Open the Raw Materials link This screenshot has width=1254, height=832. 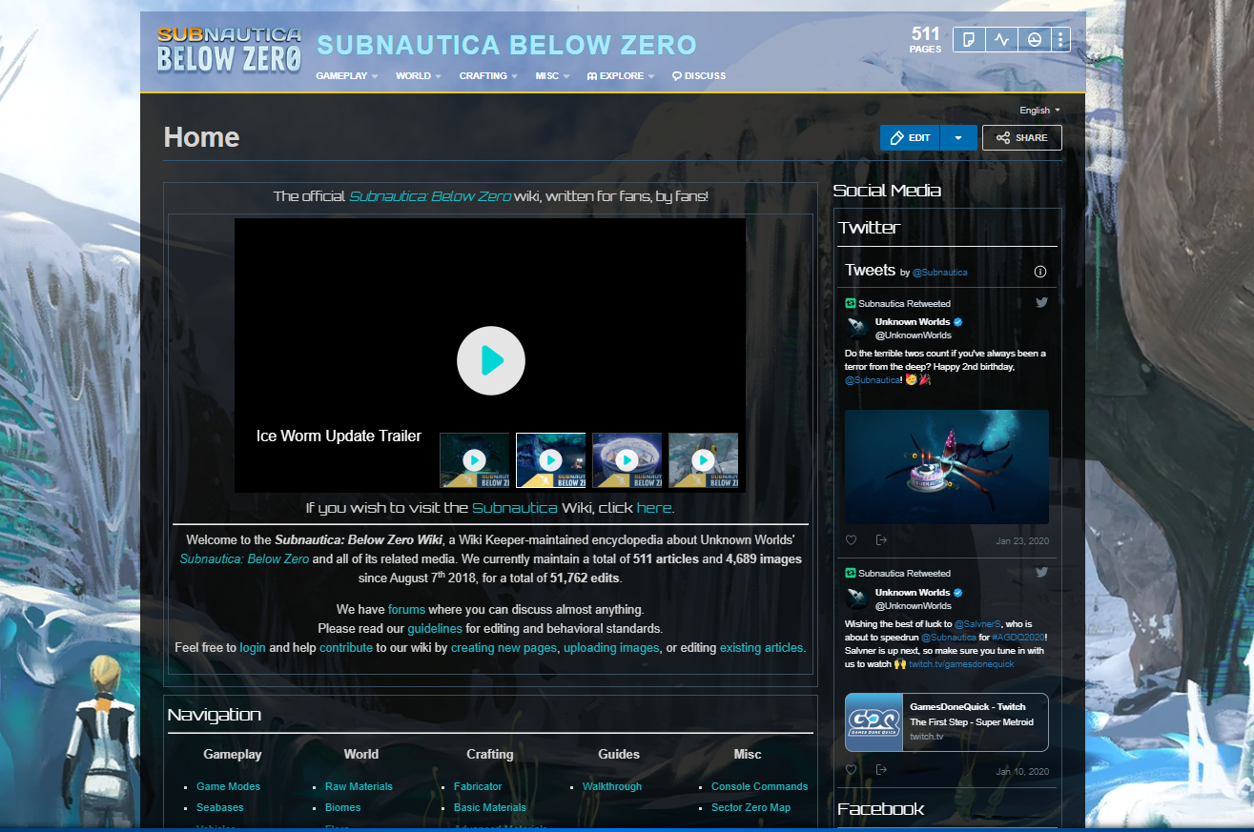tap(359, 786)
